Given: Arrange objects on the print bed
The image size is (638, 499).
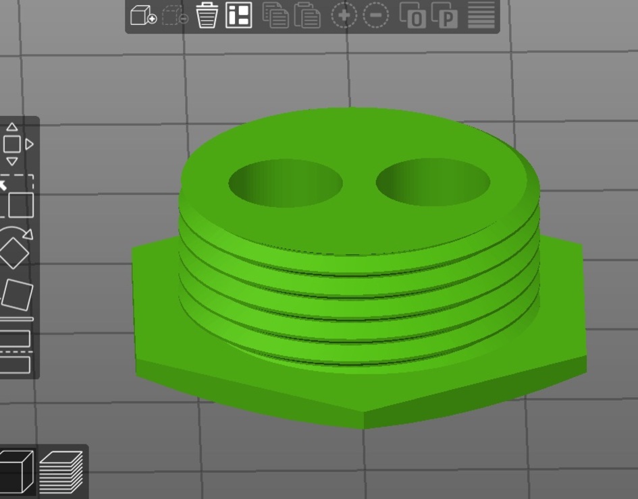Looking at the screenshot, I should coord(238,16).
